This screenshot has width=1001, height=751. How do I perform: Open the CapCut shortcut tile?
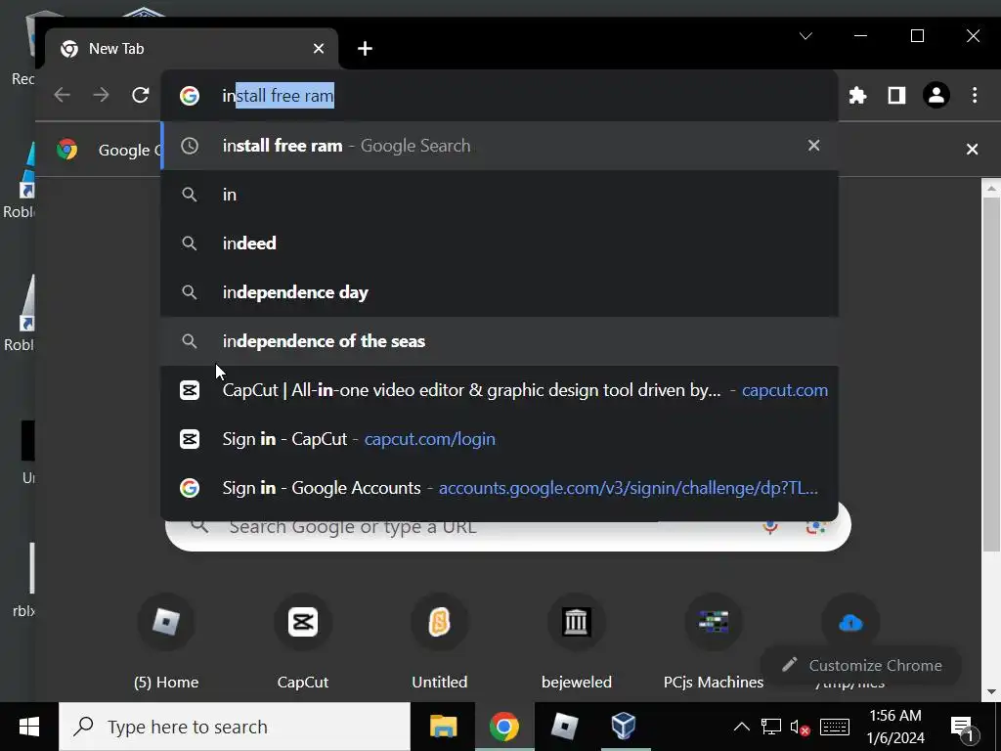pos(303,641)
